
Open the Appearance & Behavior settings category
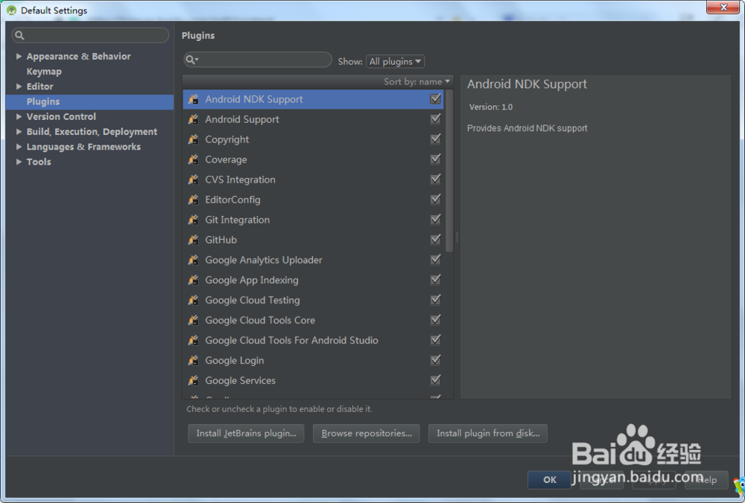[78, 56]
